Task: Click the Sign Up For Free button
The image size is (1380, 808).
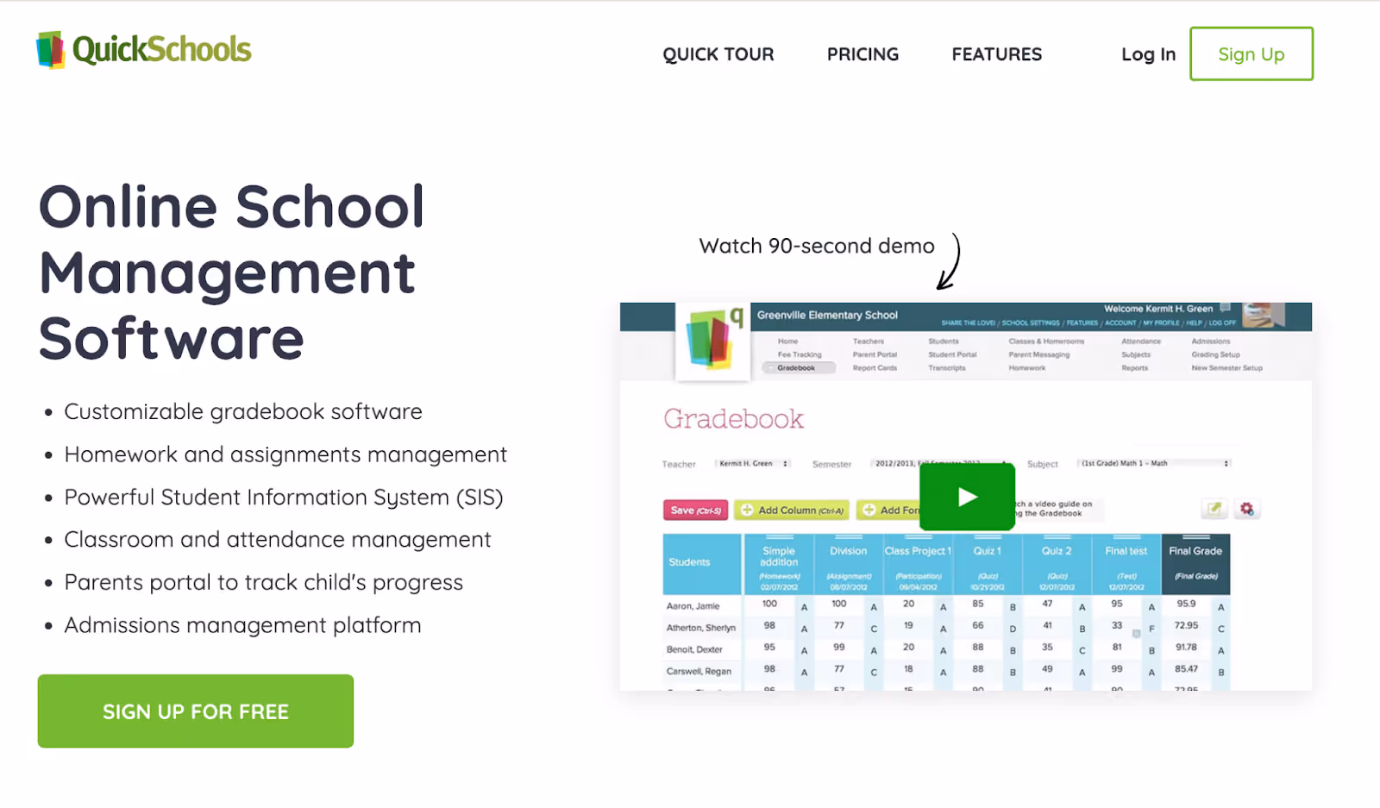Action: (x=196, y=711)
